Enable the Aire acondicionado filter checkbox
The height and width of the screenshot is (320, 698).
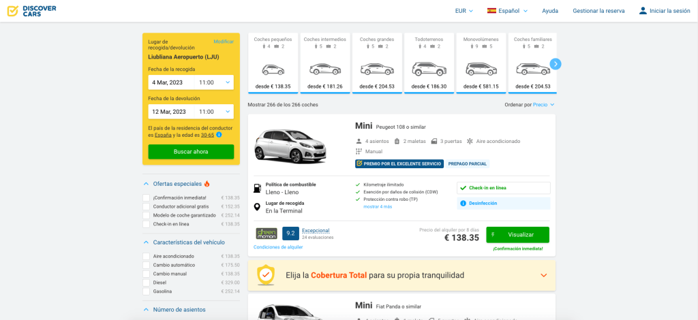click(146, 256)
